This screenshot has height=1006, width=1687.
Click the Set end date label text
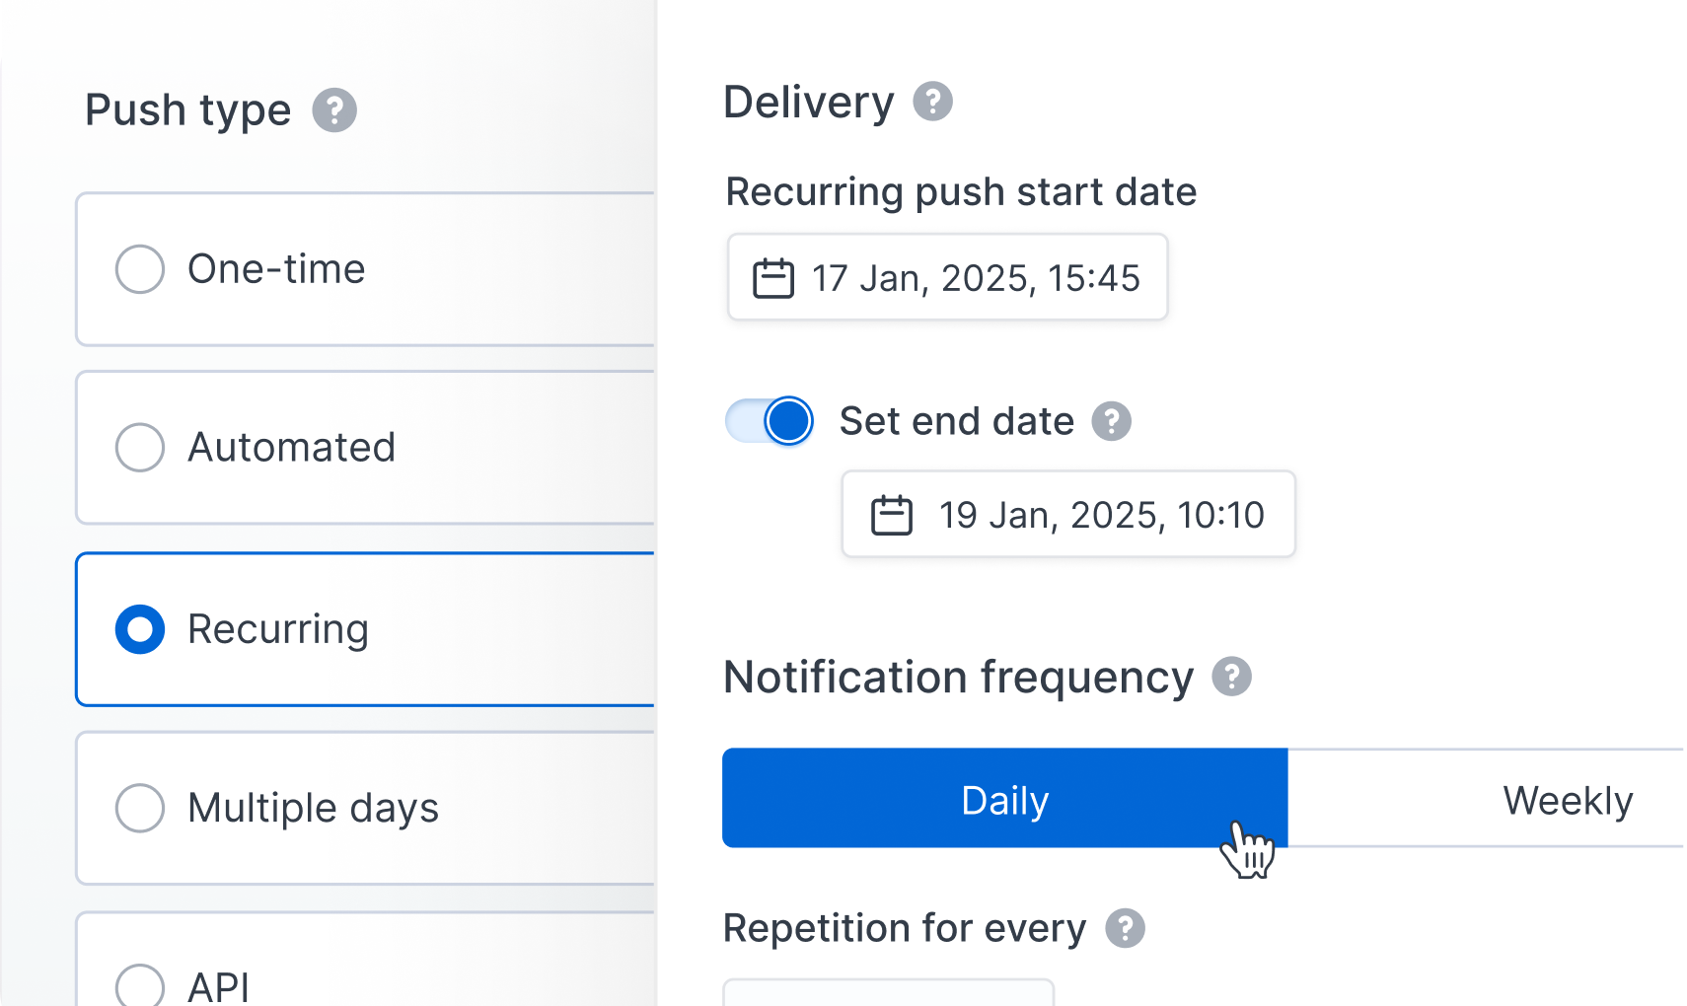pos(956,421)
